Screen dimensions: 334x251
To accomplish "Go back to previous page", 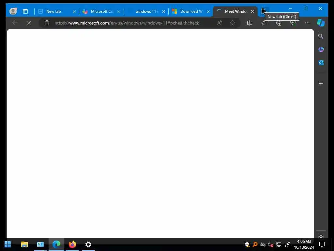I will (15, 23).
